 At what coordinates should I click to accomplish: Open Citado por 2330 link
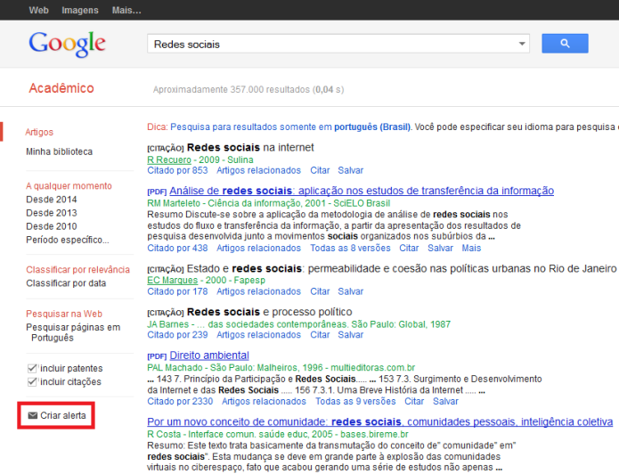click(180, 401)
